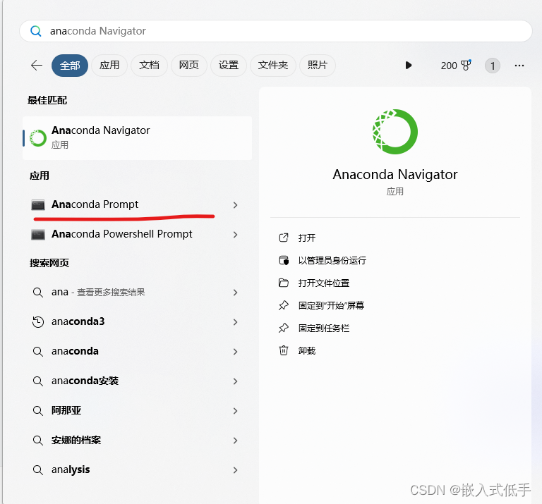Click the pin icon beside 固定到任务栏
Image resolution: width=542 pixels, height=504 pixels.
tap(284, 328)
